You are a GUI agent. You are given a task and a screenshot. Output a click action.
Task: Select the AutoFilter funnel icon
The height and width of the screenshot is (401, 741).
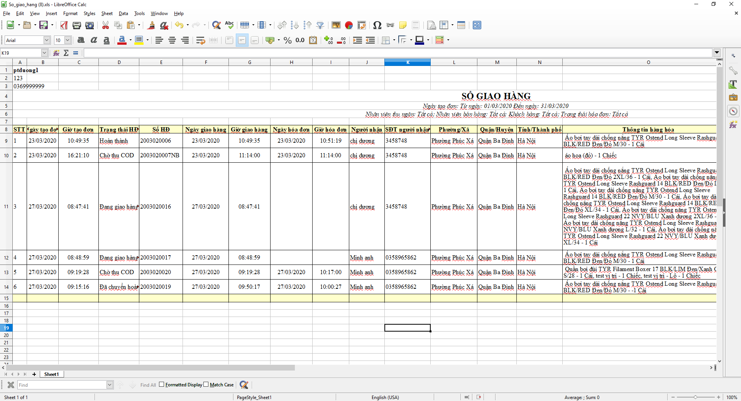(x=320, y=25)
